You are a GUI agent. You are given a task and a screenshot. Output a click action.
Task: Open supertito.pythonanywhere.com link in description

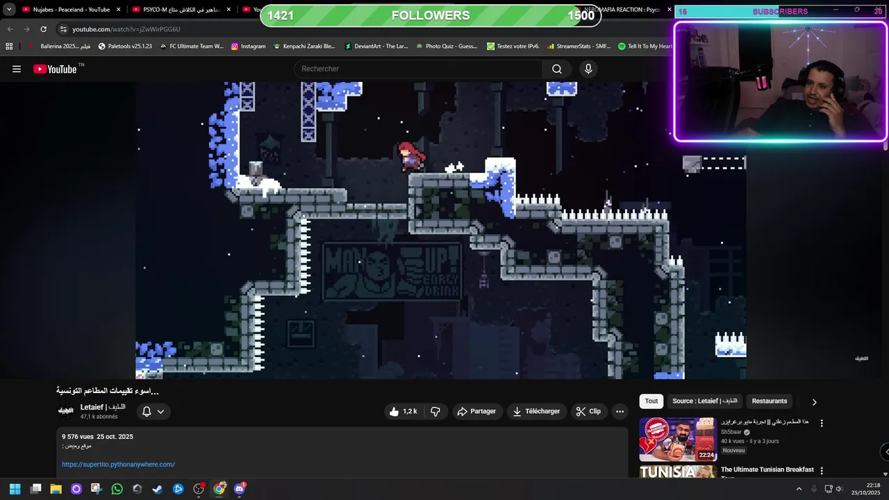click(118, 465)
